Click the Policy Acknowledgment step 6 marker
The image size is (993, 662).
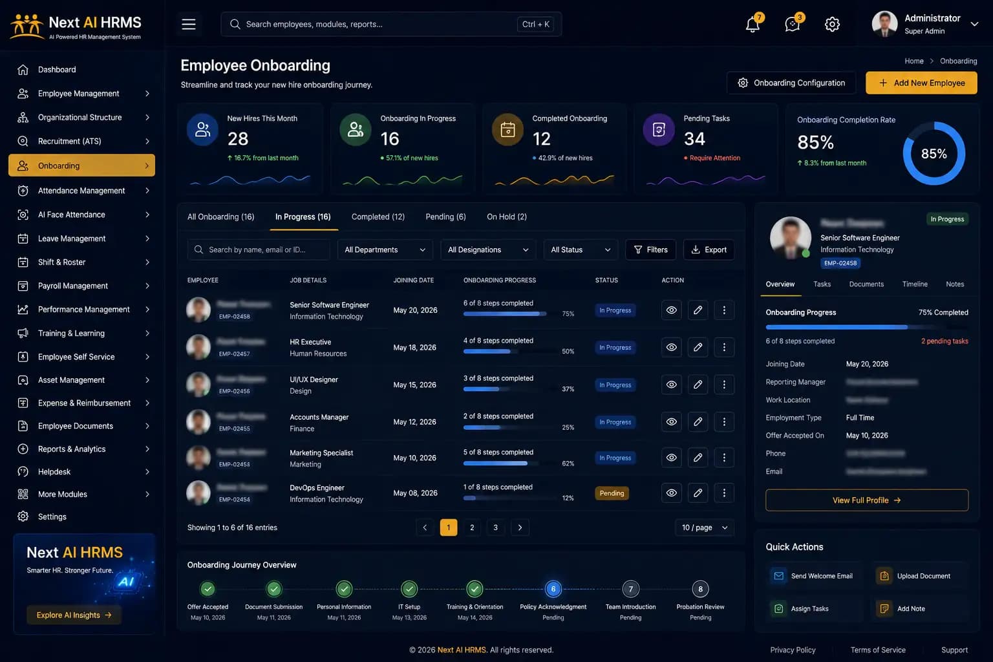(x=553, y=589)
